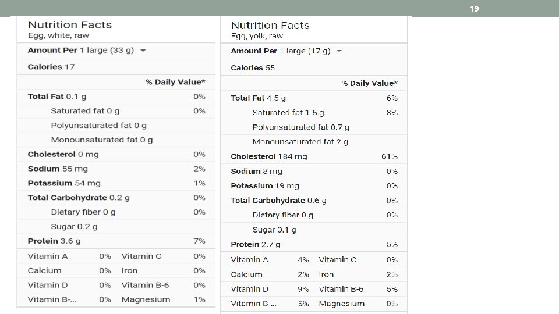Click the slide number 19
Viewport: 559px width, 314px height.
click(474, 9)
